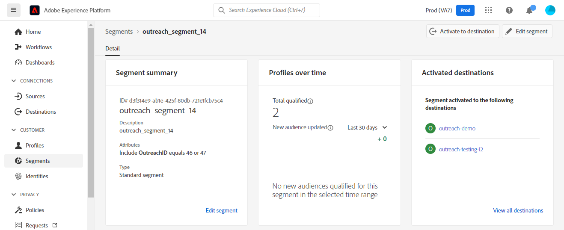Click info icon next to Total qualified
564x230 pixels.
coord(311,101)
